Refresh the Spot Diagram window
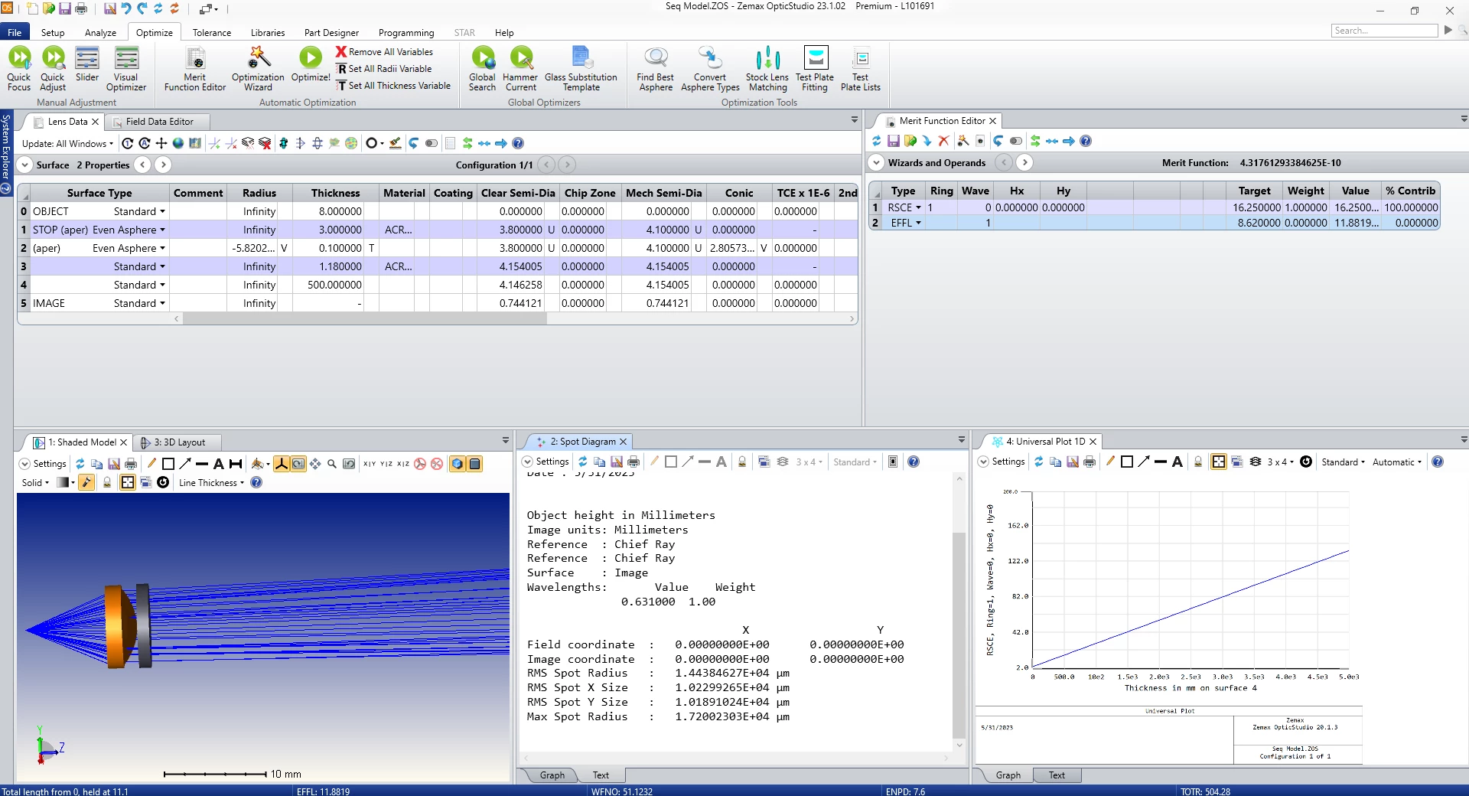 (x=582, y=462)
